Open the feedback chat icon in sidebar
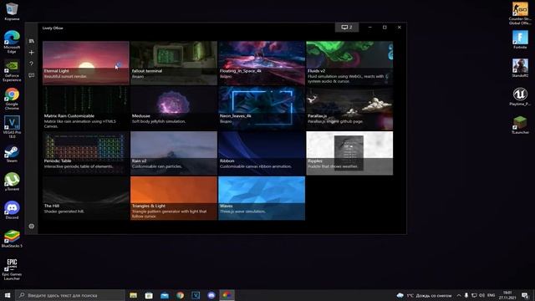The image size is (535, 301). (x=32, y=75)
